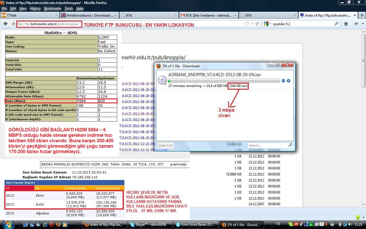Open the Bookmarks menu

(x=53, y=9)
